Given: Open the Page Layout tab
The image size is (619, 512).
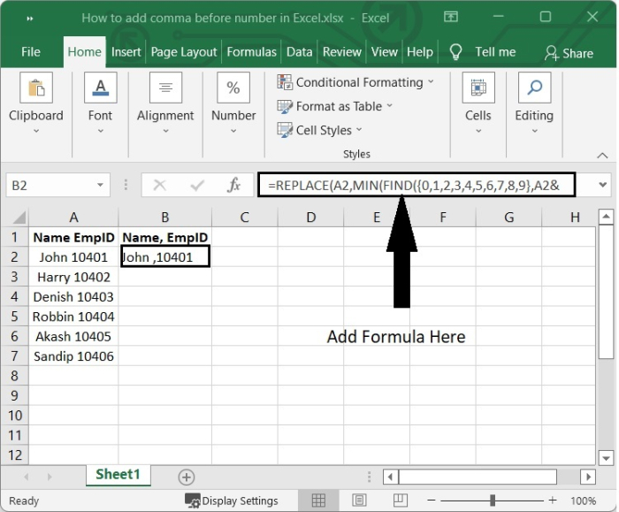Looking at the screenshot, I should pyautogui.click(x=184, y=52).
